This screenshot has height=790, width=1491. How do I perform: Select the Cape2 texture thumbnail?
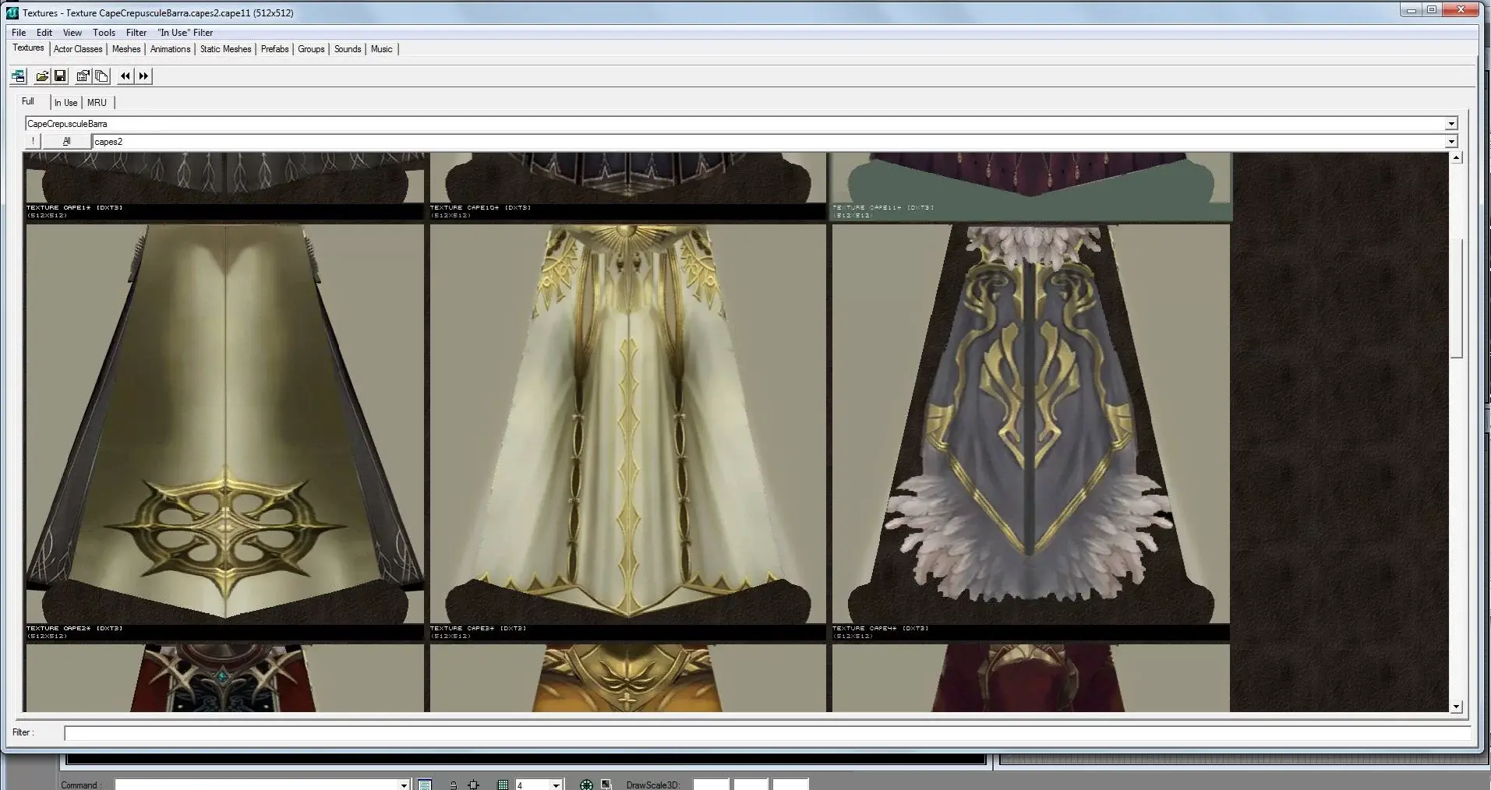(x=225, y=424)
